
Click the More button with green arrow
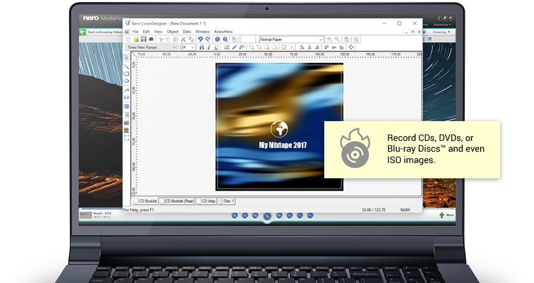pyautogui.click(x=447, y=215)
